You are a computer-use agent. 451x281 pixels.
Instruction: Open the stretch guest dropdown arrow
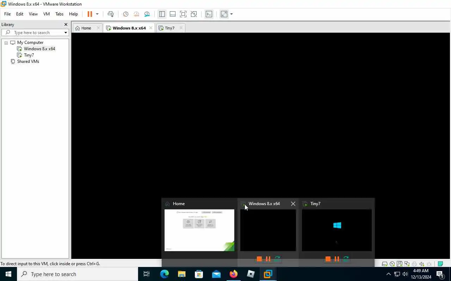pyautogui.click(x=231, y=14)
